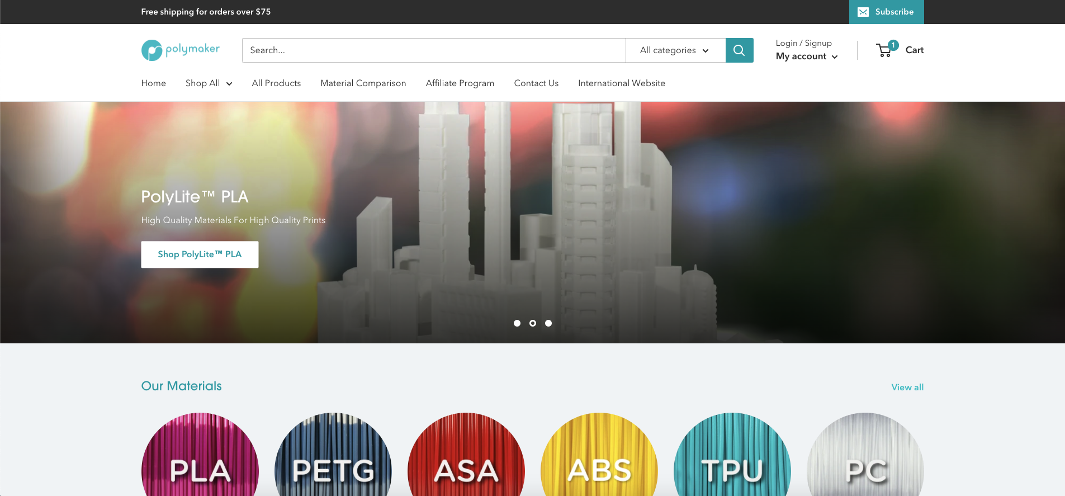Image resolution: width=1065 pixels, height=496 pixels.
Task: Click the Subscribe envelope button
Action: [886, 12]
